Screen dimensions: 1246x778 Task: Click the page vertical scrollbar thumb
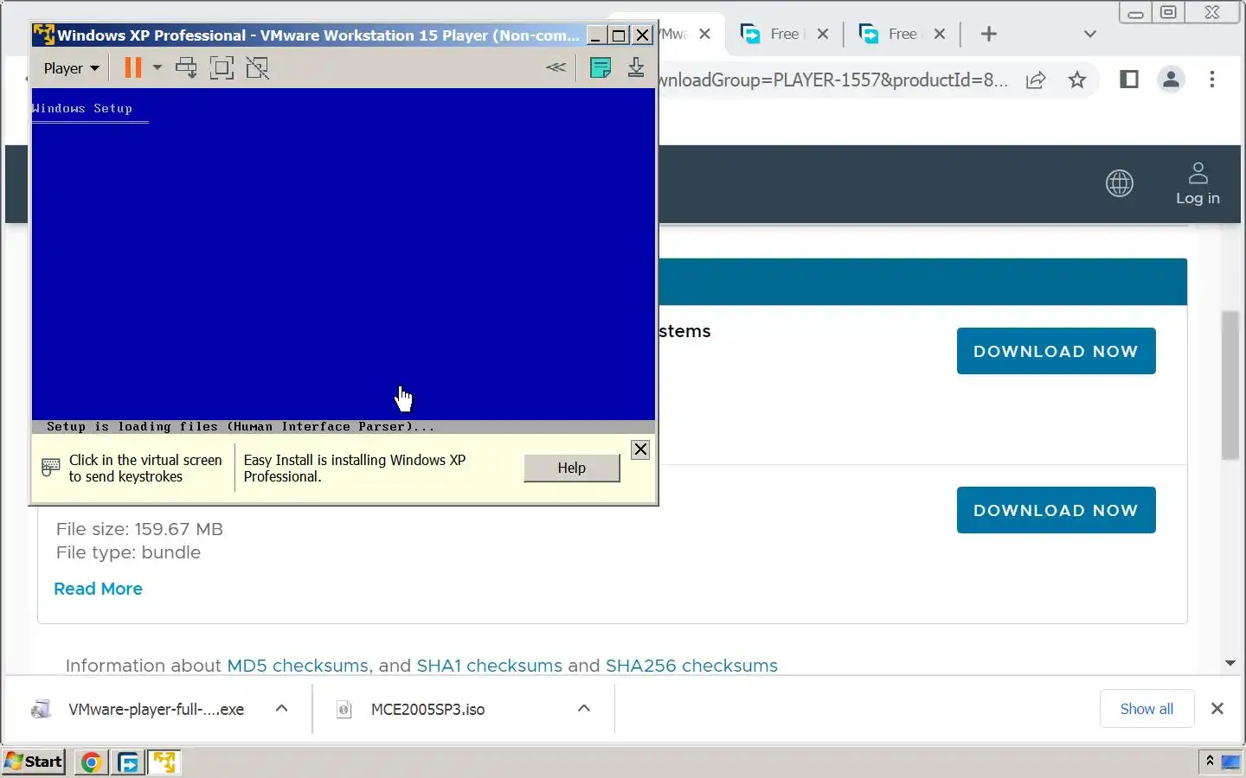point(1230,385)
